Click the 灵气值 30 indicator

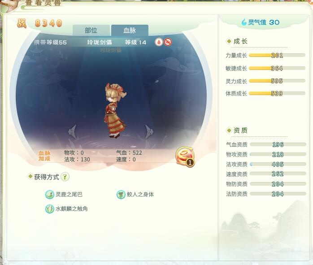(x=260, y=22)
